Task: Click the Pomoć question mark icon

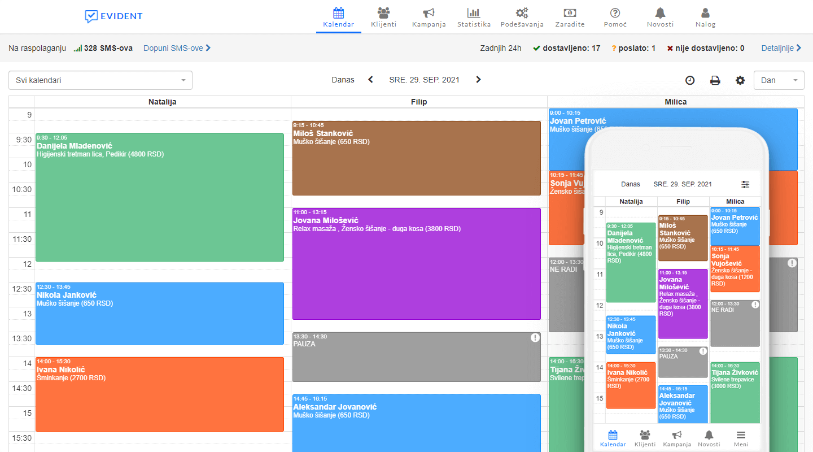Action: tap(615, 13)
